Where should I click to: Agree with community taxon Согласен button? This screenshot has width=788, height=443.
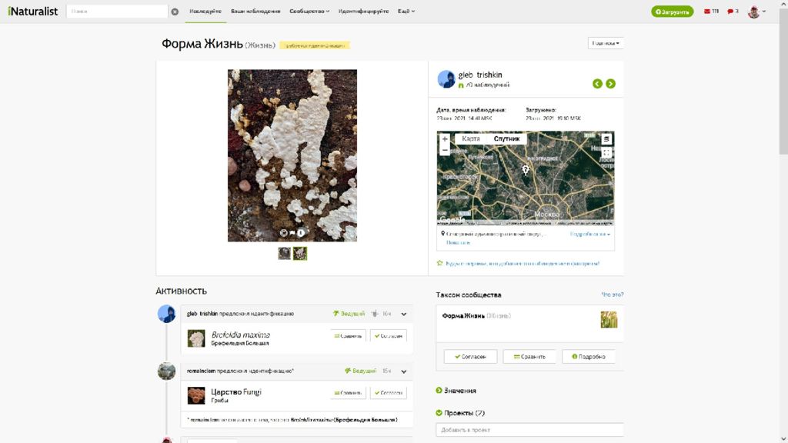(470, 357)
